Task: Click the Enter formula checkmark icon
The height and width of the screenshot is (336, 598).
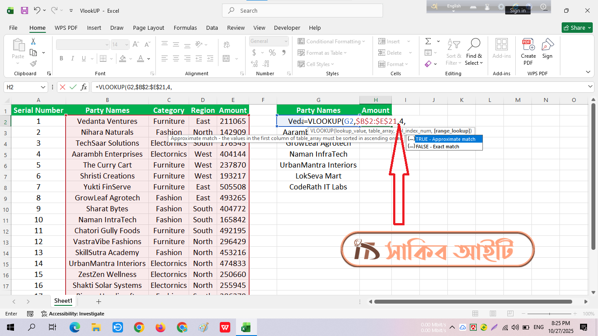Action: click(73, 87)
